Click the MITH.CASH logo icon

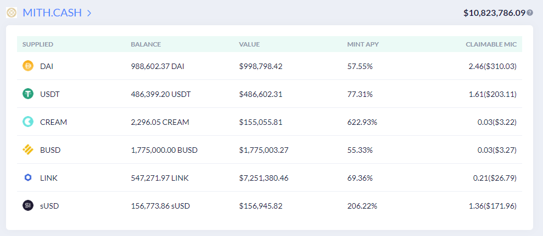[12, 13]
